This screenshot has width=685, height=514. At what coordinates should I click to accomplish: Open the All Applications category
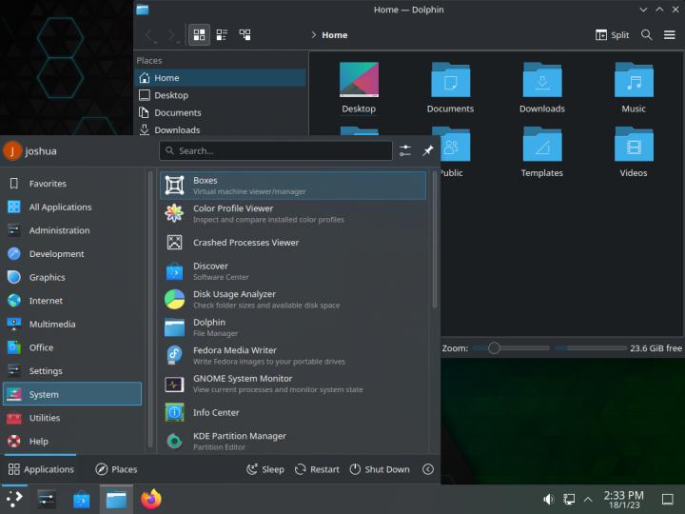[72, 208]
